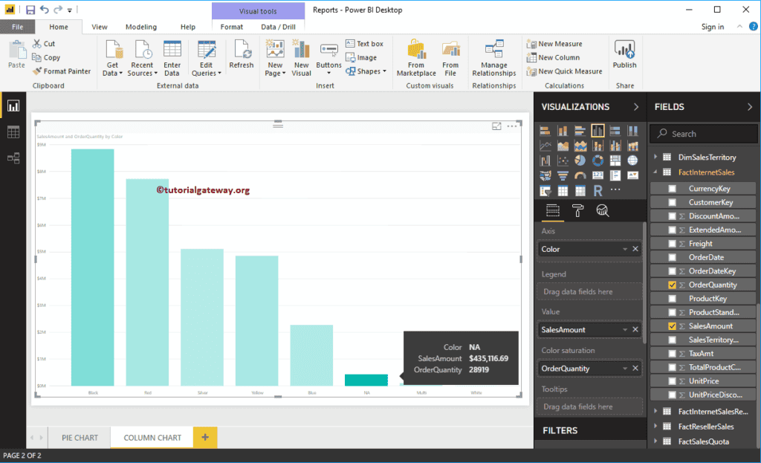Open the Data / Drill tab
Screen dimensions: 761x463
pyautogui.click(x=278, y=27)
